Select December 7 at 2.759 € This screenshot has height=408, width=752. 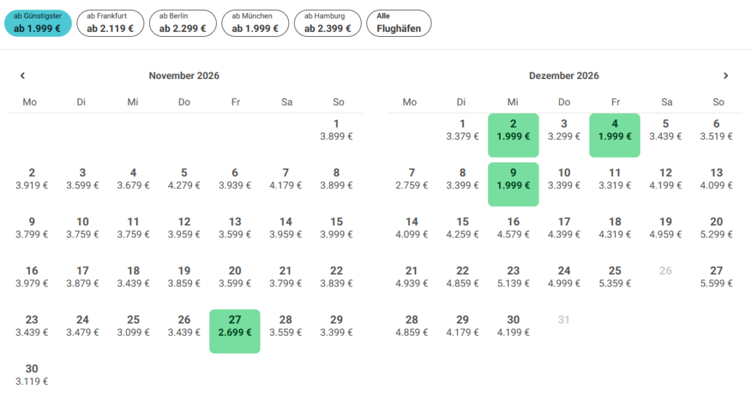pyautogui.click(x=412, y=179)
